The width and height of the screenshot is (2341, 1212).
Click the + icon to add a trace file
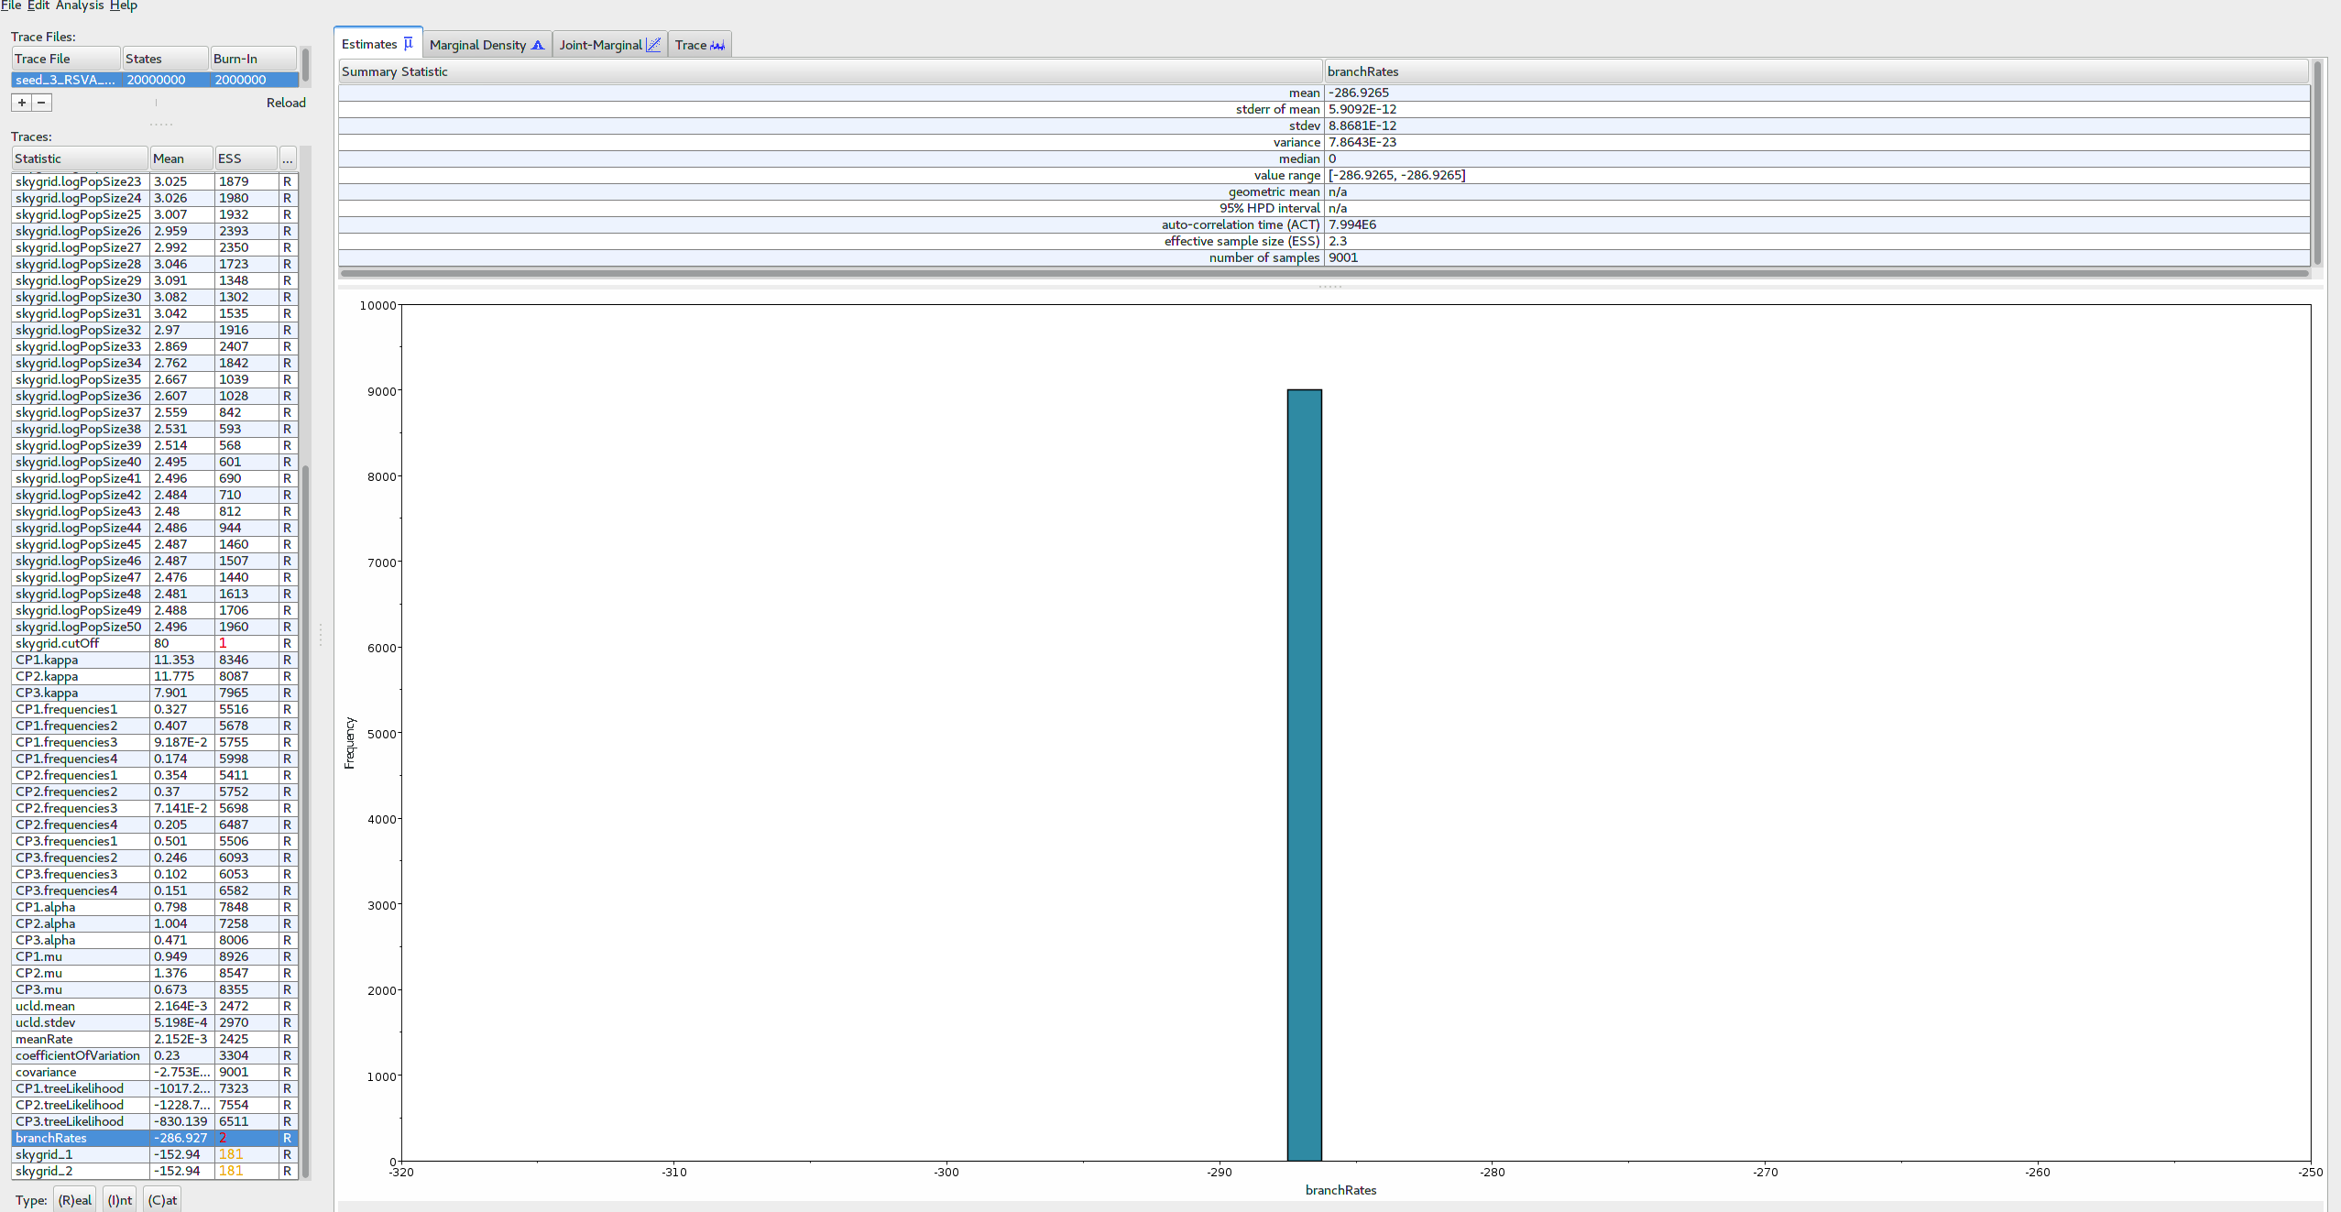[20, 102]
